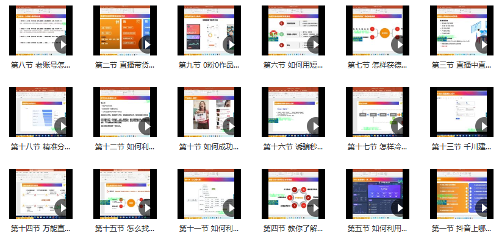Play the 第三节 直播中直 video

pos(484,45)
